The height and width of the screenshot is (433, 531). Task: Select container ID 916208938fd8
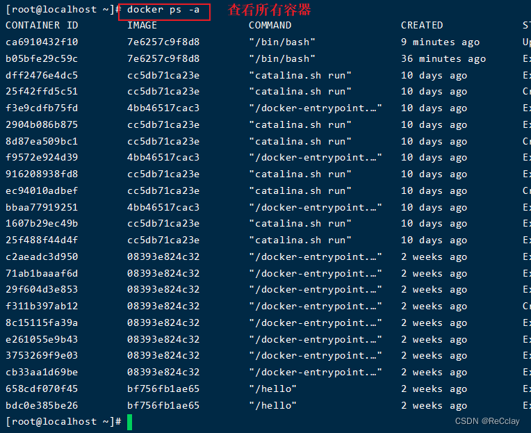[x=42, y=174]
